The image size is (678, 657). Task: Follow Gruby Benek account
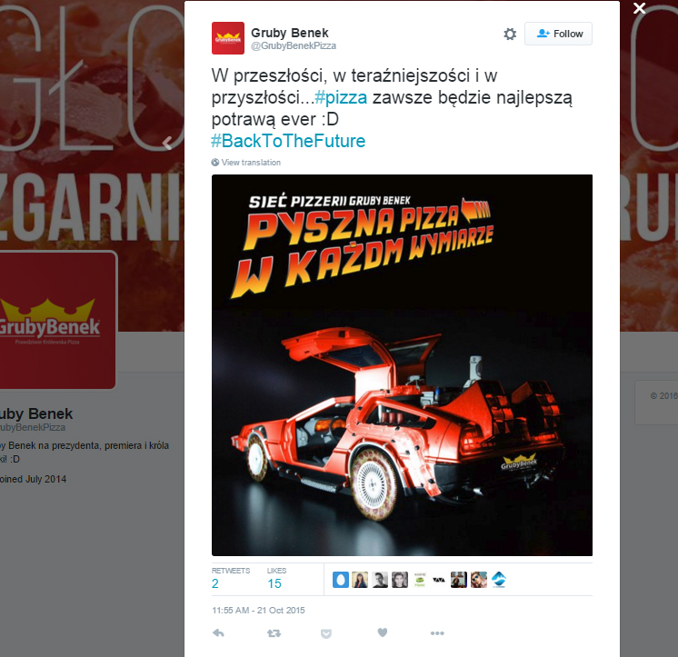tap(558, 34)
